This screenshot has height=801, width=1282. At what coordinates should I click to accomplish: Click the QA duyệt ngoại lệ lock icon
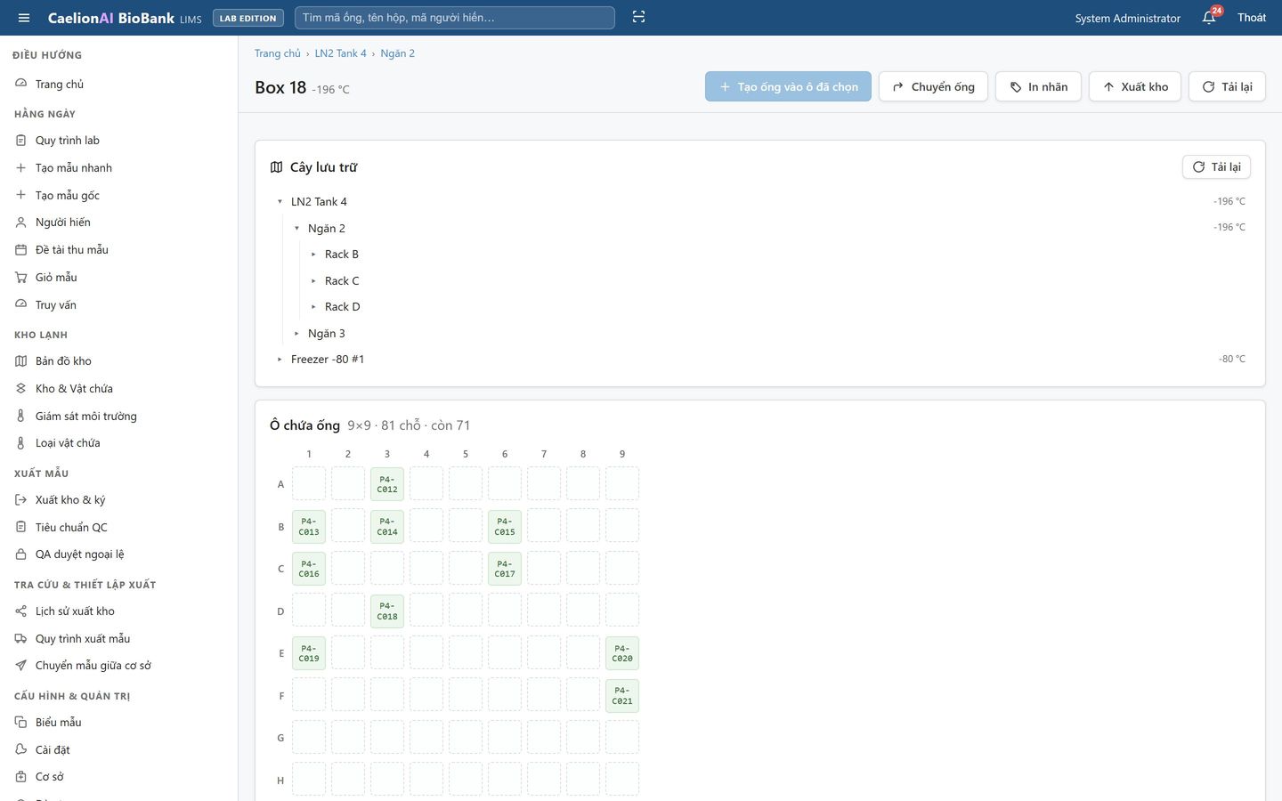pyautogui.click(x=21, y=554)
